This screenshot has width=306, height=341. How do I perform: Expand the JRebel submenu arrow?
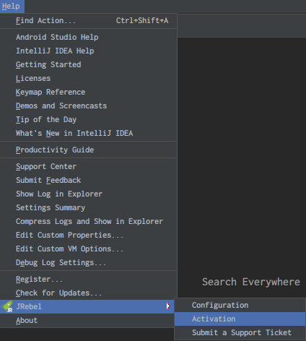[x=168, y=306]
